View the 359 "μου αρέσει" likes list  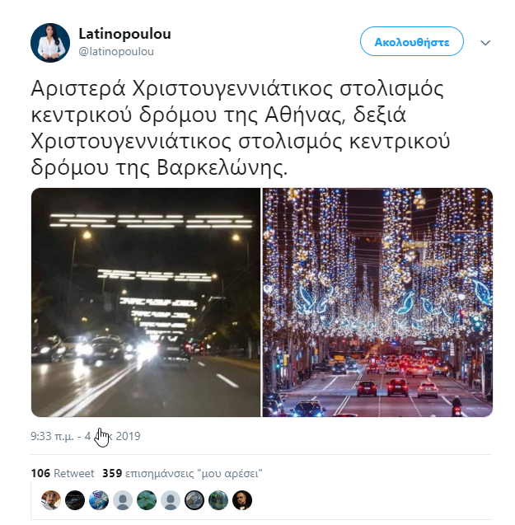182,473
